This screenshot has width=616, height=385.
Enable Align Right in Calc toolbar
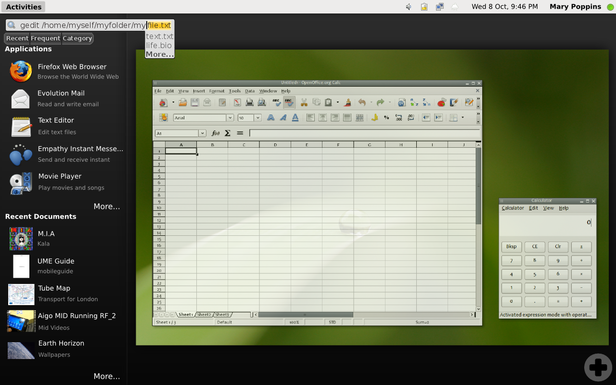(334, 117)
